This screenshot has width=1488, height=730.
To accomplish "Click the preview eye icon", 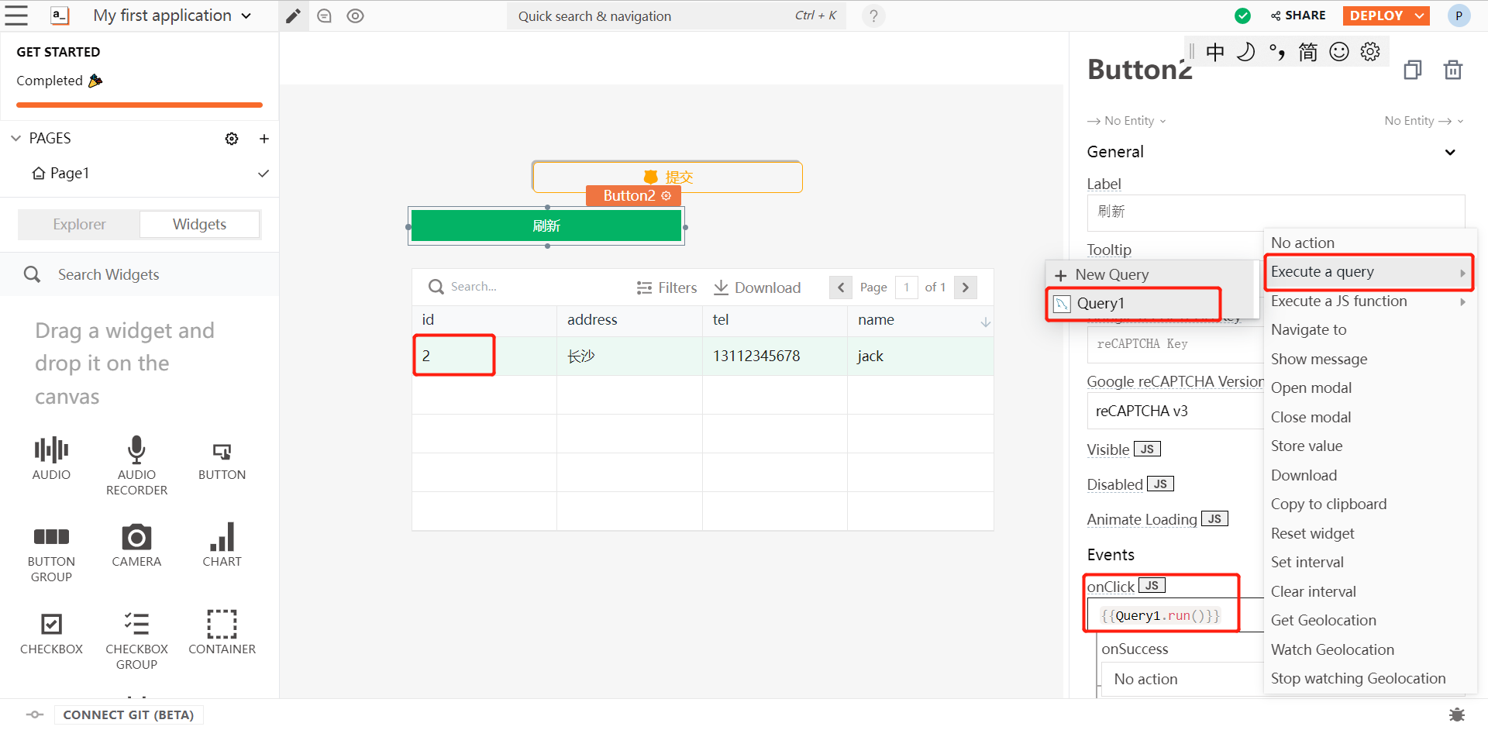I will pos(355,16).
